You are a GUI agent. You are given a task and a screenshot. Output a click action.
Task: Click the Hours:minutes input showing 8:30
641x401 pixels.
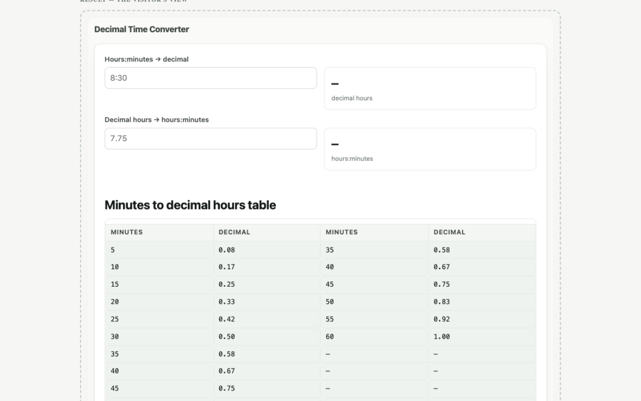pyautogui.click(x=211, y=78)
